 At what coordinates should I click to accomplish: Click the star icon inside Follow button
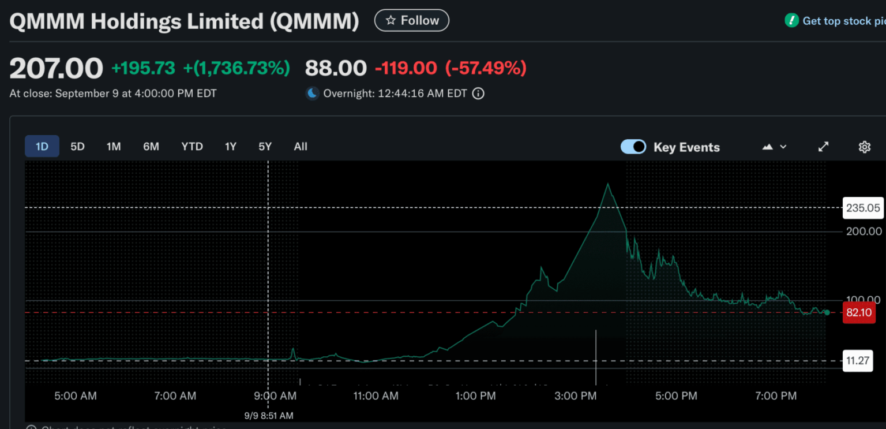click(x=391, y=20)
